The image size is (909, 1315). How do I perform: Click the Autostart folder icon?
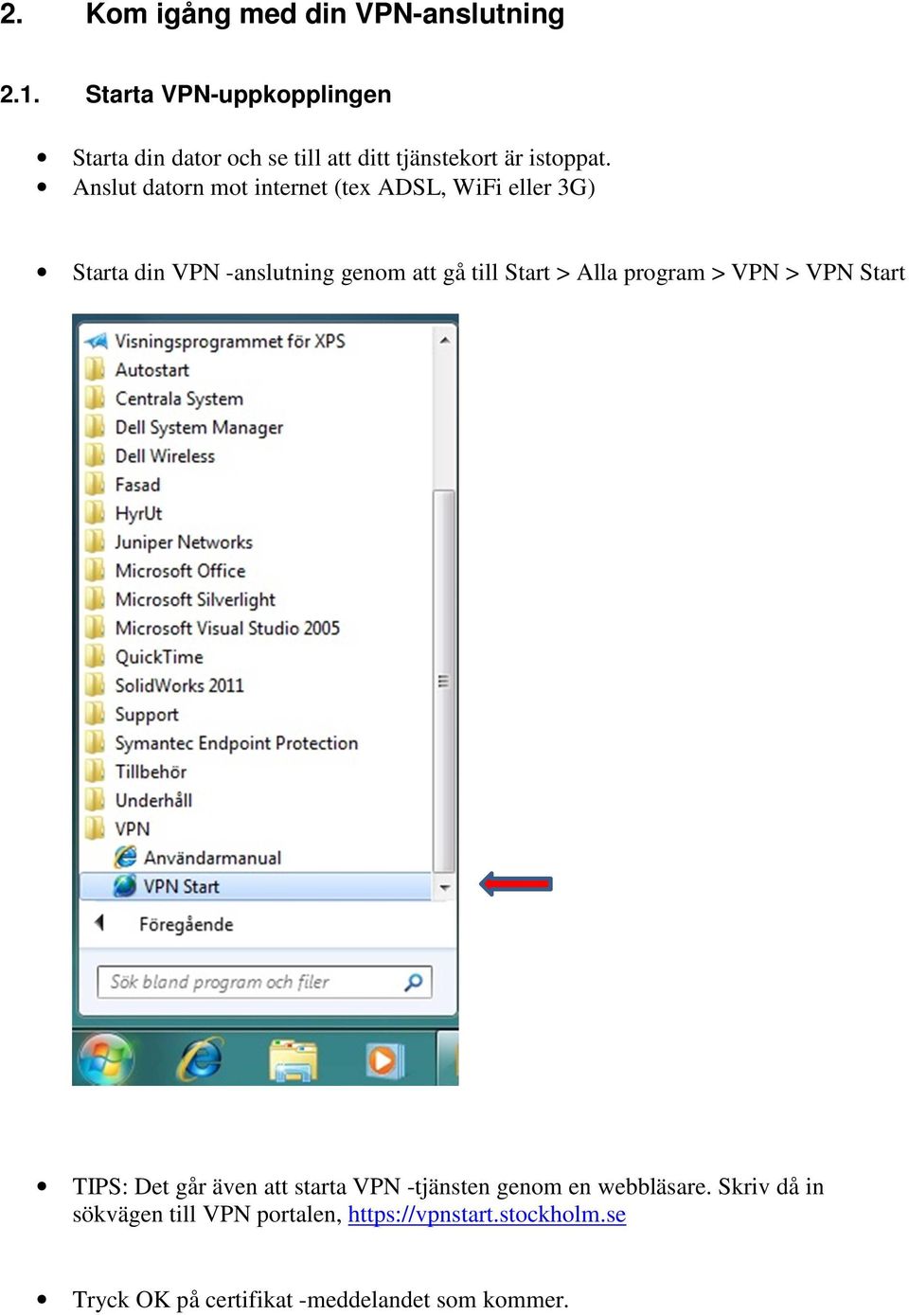[x=95, y=369]
